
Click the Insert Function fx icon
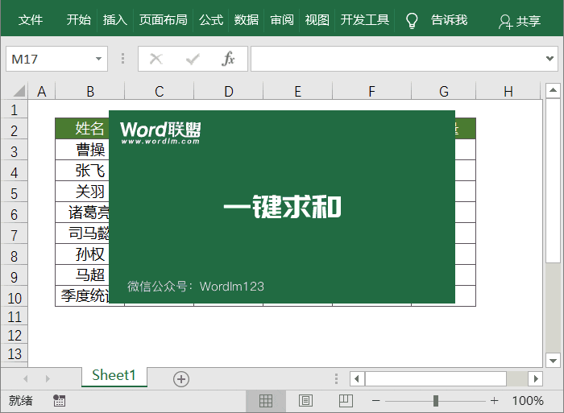click(228, 59)
